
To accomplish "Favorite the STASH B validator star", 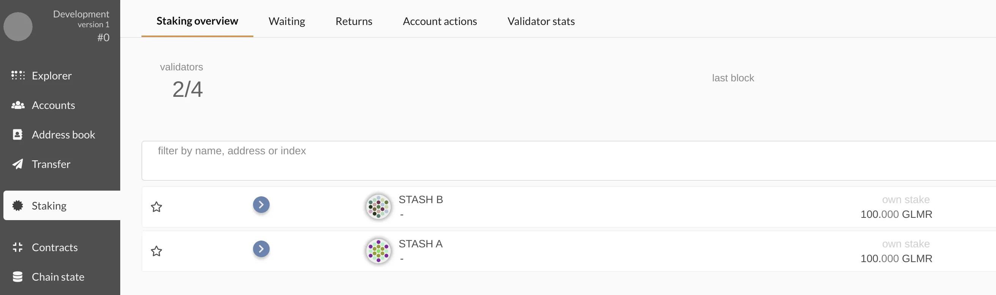I will pyautogui.click(x=157, y=207).
